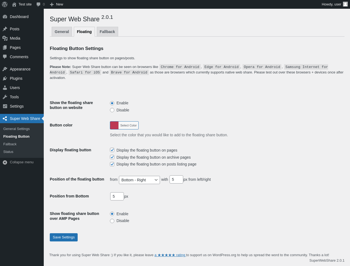Click the plus New icon
The image size is (350, 266).
(52, 4)
